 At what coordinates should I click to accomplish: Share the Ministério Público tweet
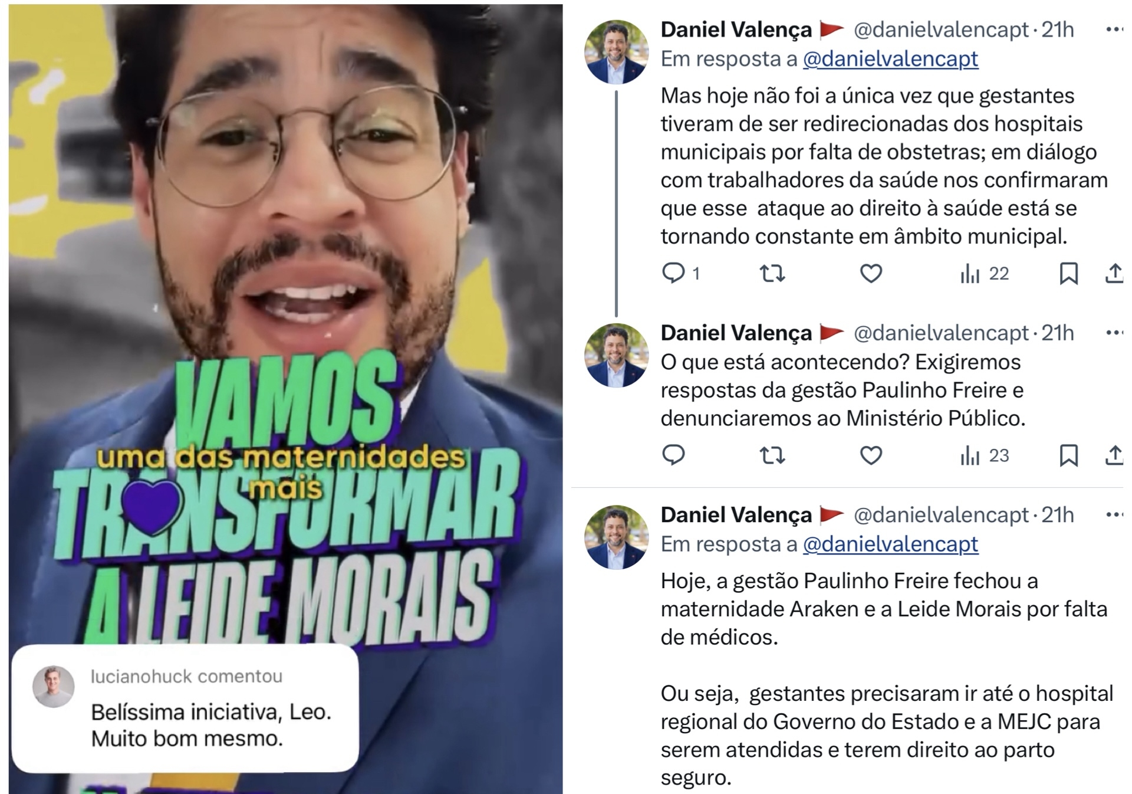point(1114,455)
